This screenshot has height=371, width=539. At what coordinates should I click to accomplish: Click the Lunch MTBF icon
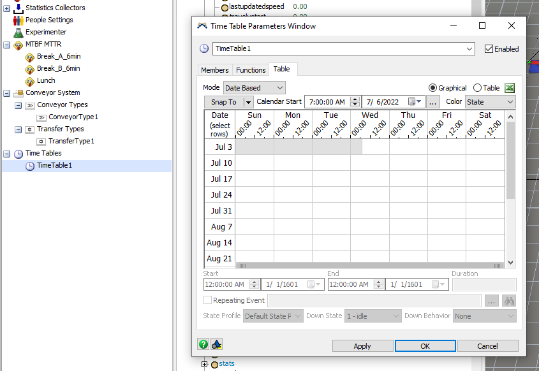pos(30,81)
